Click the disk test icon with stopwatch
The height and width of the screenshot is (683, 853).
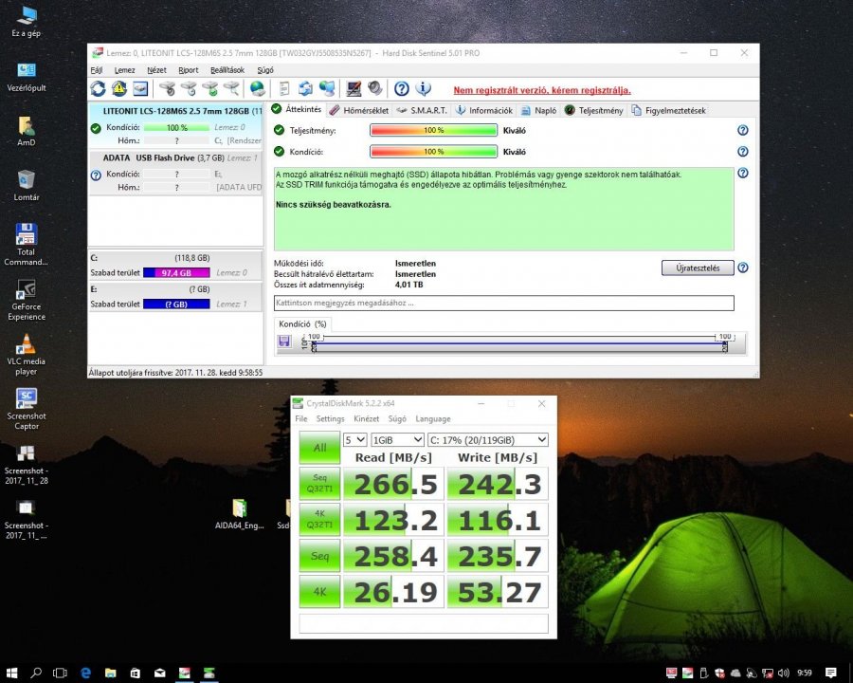168,89
